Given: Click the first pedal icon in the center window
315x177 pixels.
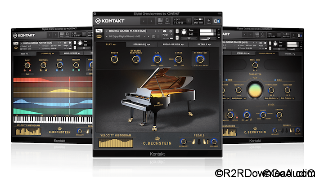Looking at the screenshot, I should point(193,142).
